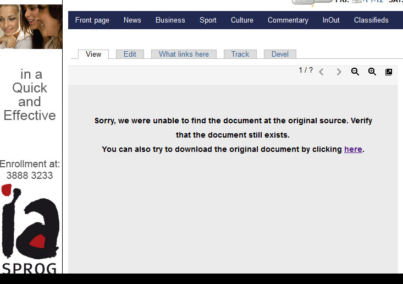Open the Front page menu item
This screenshot has width=403, height=284.
[x=92, y=20]
